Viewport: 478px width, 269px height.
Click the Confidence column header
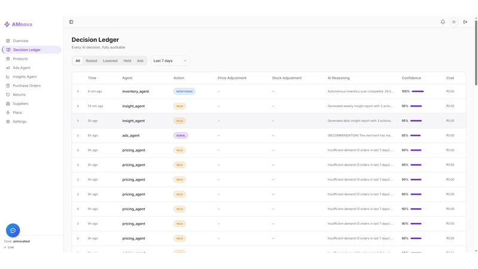pos(411,78)
